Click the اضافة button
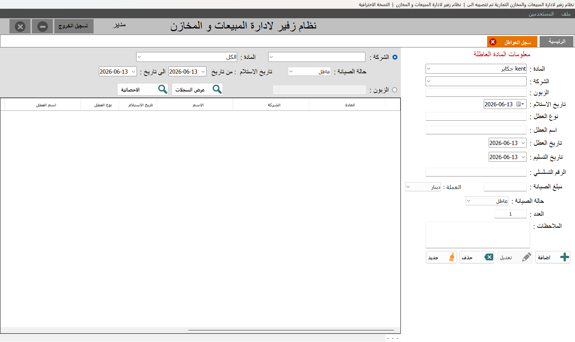The height and width of the screenshot is (342, 575). [x=553, y=257]
